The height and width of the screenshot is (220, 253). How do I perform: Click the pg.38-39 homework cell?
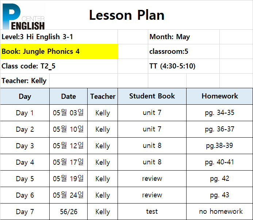pyautogui.click(x=220, y=146)
